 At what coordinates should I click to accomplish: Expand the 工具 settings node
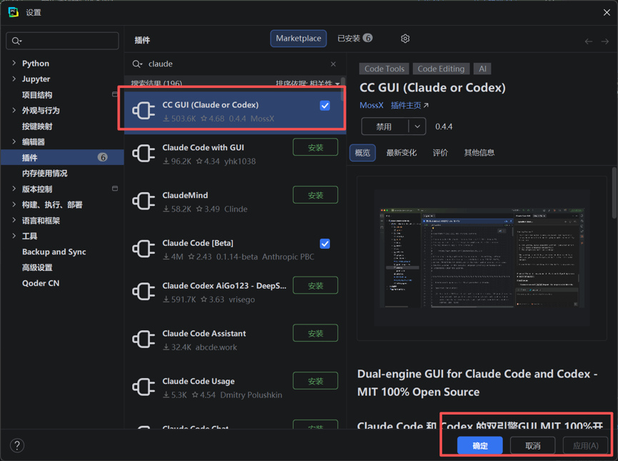point(14,236)
